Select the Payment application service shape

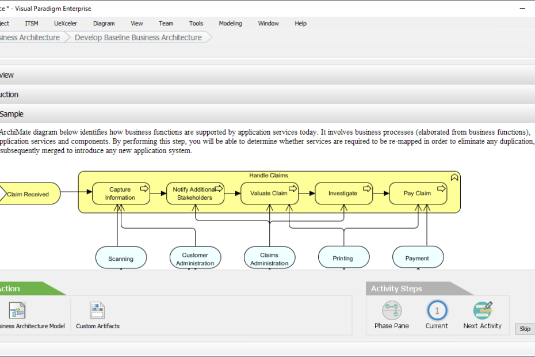[418, 257]
